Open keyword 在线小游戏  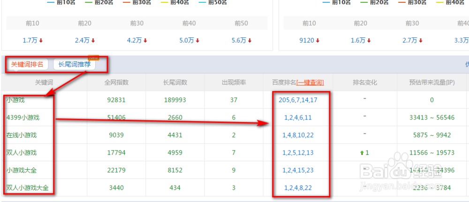pyautogui.click(x=22, y=135)
